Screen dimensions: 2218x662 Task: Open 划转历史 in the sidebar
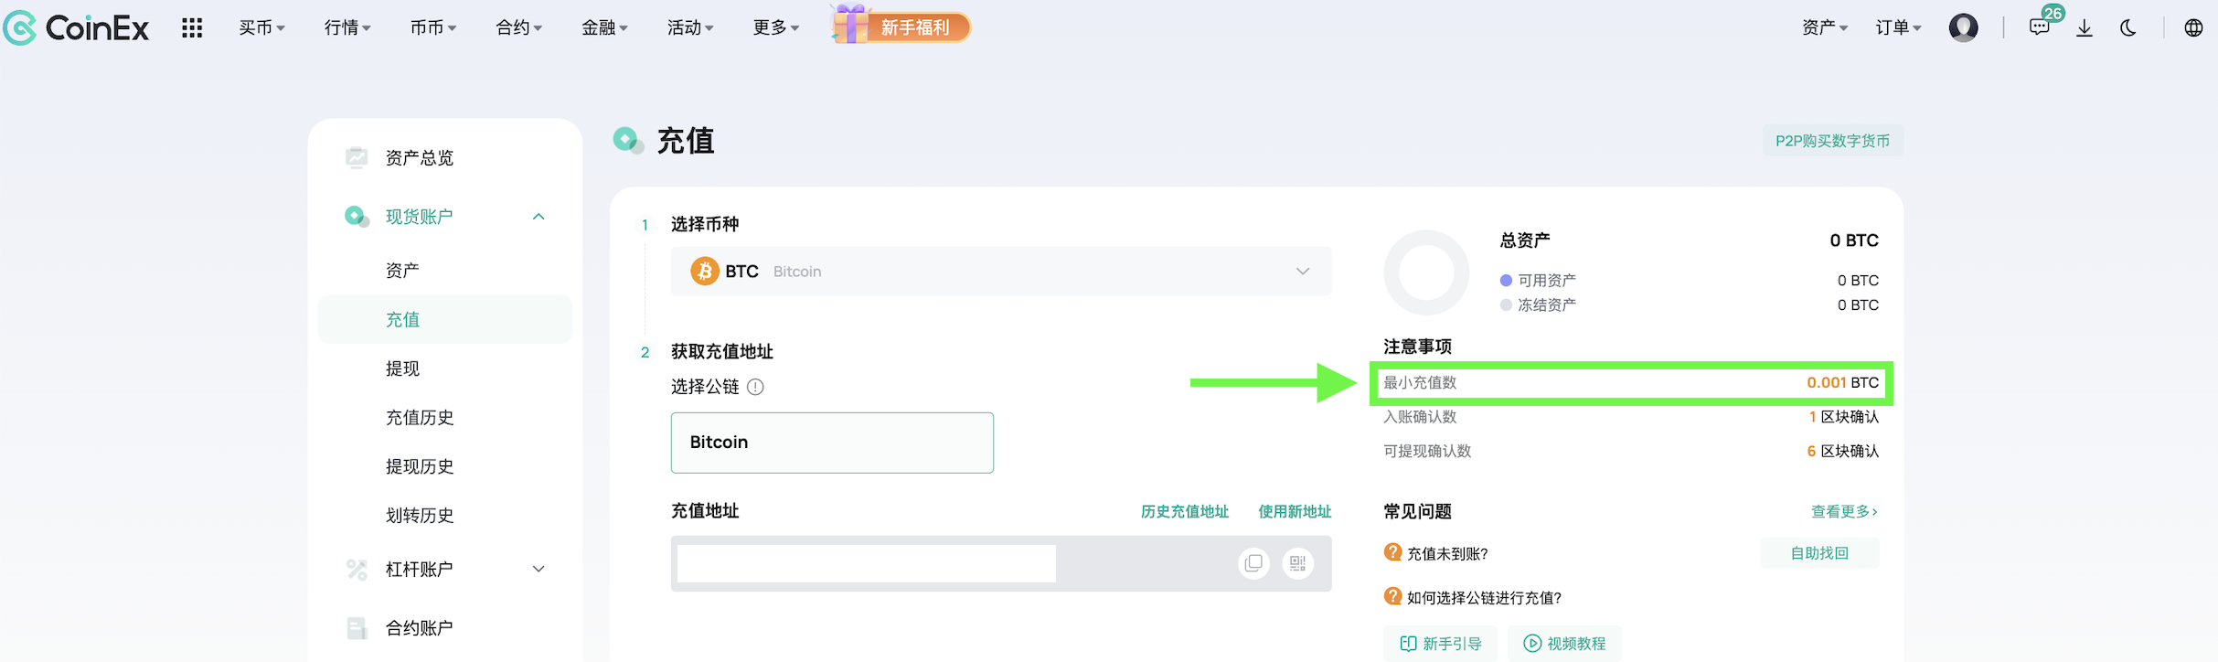pos(420,515)
